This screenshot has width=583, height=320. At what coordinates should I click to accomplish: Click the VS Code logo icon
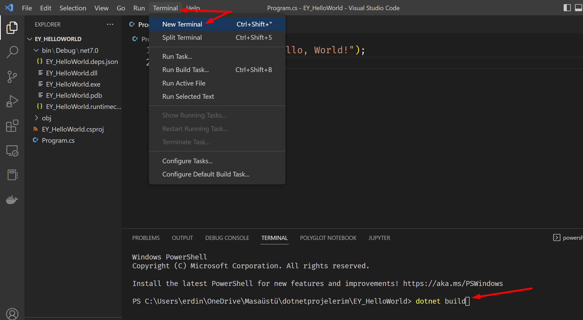point(9,8)
